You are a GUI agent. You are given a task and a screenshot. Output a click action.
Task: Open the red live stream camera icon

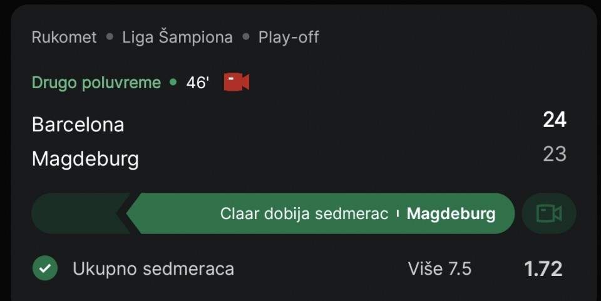click(237, 82)
